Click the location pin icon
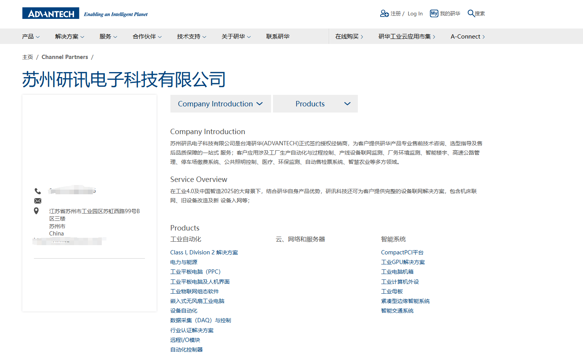The image size is (583, 360). coord(36,211)
